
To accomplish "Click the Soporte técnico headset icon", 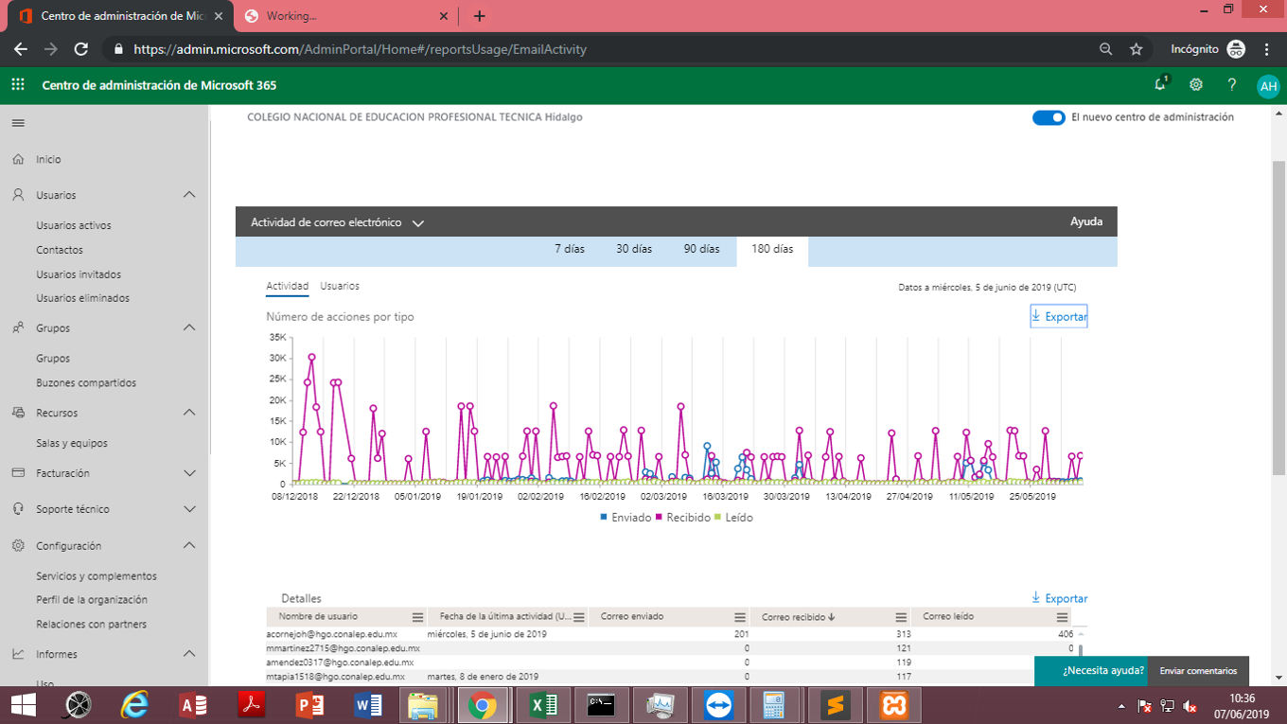I will [x=18, y=508].
